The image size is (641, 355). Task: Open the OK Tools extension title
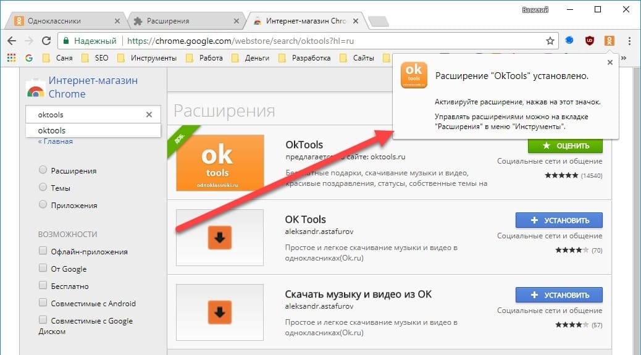click(306, 219)
